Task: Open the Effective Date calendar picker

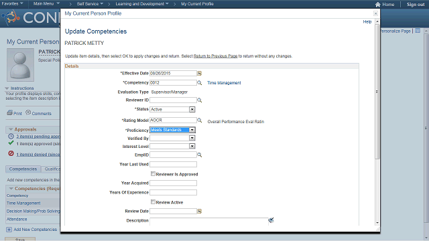Action: tap(200, 73)
